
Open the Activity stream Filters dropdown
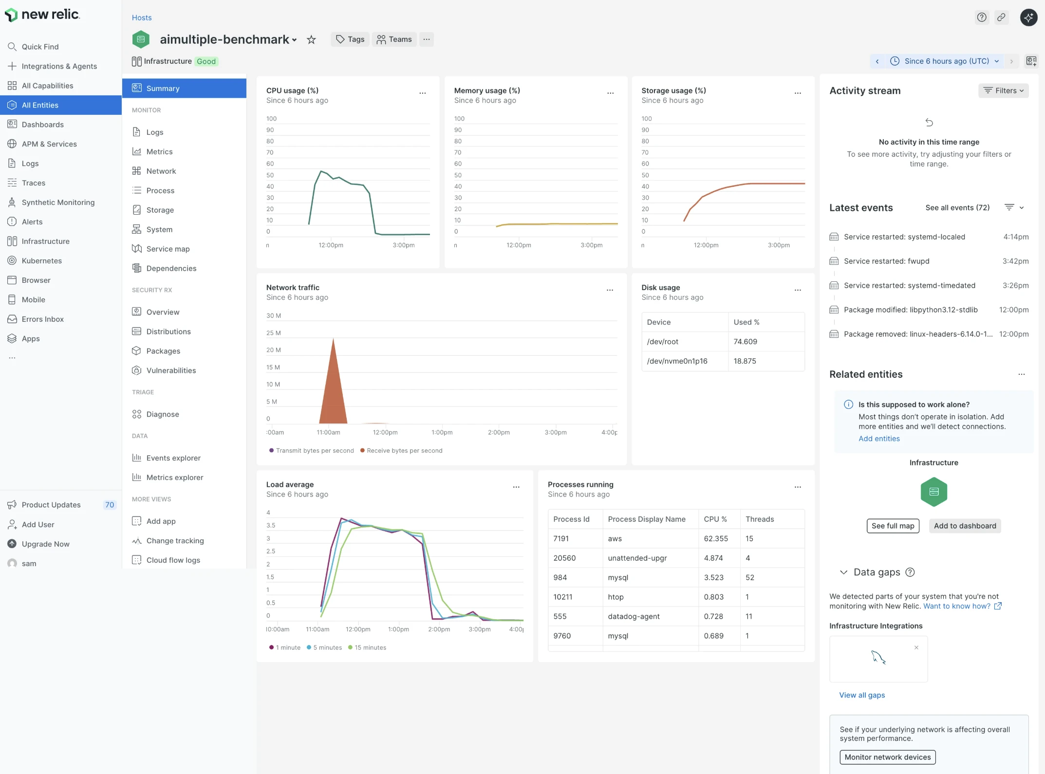click(1003, 91)
